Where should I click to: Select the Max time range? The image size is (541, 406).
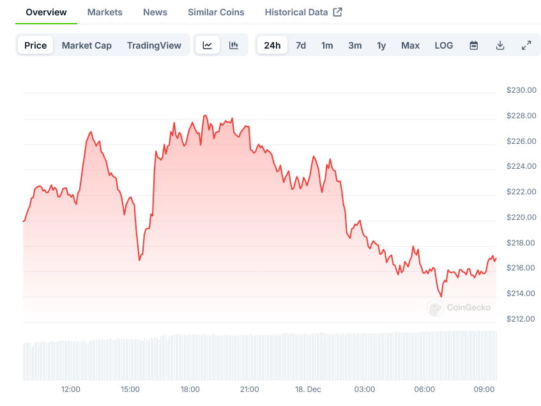[x=410, y=45]
